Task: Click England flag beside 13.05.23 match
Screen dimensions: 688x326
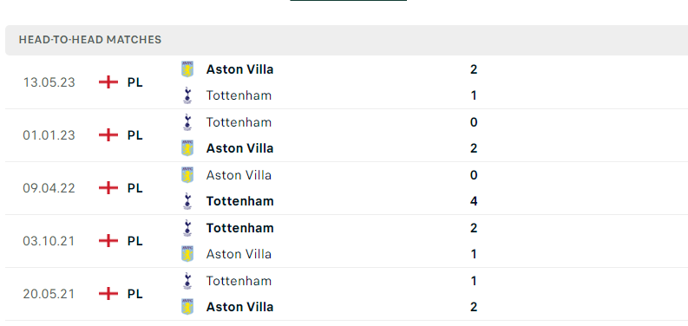Action: coord(108,82)
